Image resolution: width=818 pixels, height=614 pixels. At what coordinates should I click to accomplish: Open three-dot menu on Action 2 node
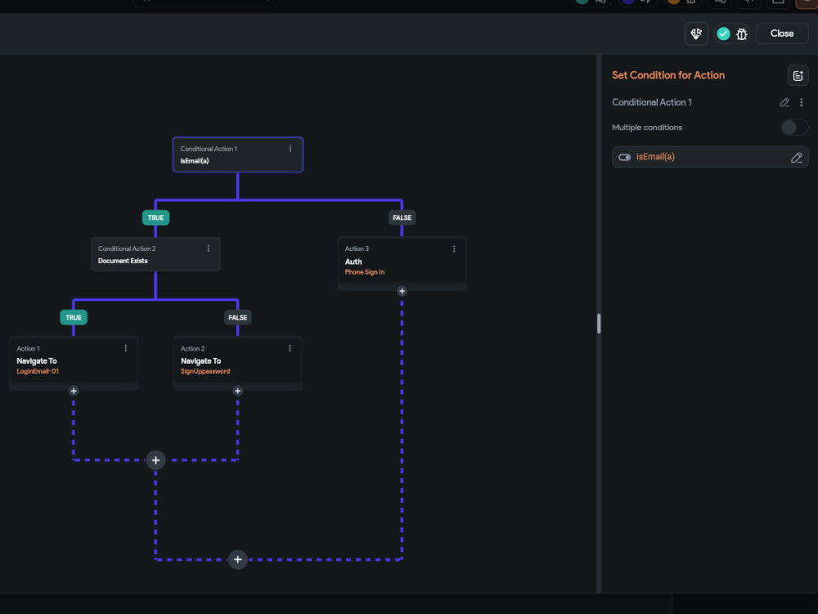coord(290,348)
